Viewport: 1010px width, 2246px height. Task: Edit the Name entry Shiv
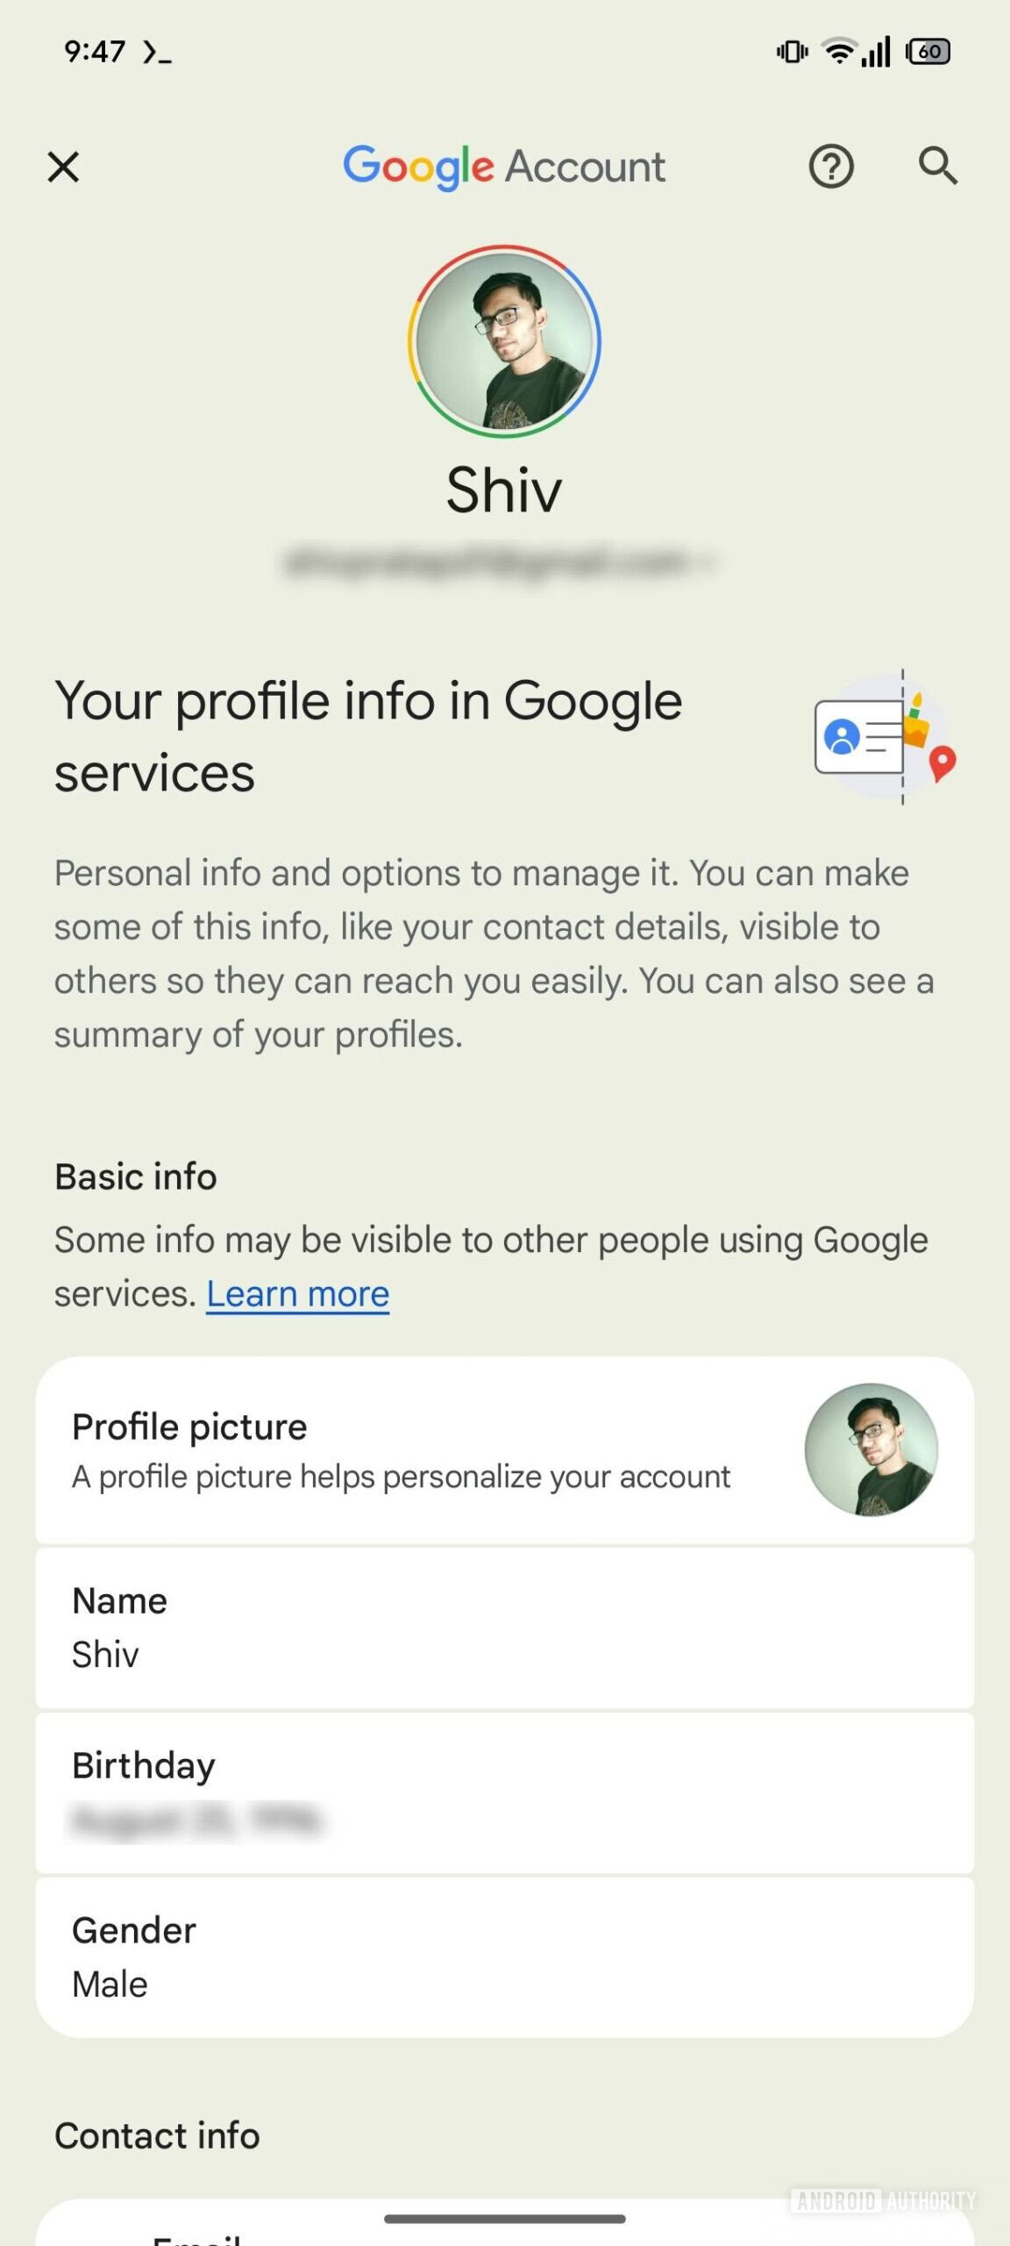click(x=504, y=1627)
